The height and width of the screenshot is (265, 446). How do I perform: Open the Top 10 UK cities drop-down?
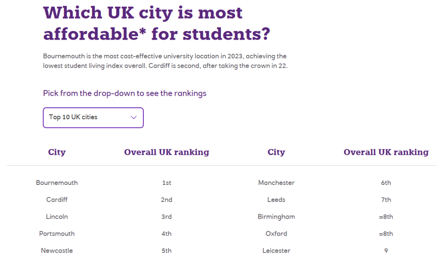(93, 118)
